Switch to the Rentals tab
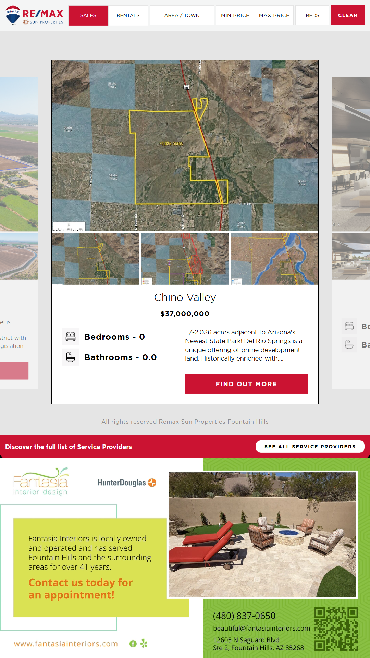 pos(128,15)
